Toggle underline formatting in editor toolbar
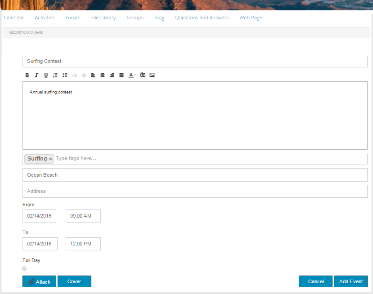Screen dimensions: 373x294 coord(46,75)
